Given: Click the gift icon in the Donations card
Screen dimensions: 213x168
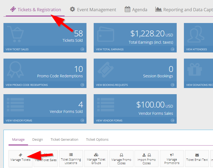Looking at the screenshot, I should click(195, 69).
